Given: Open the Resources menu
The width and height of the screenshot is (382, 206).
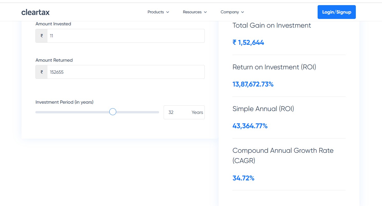Looking at the screenshot, I should [192, 12].
